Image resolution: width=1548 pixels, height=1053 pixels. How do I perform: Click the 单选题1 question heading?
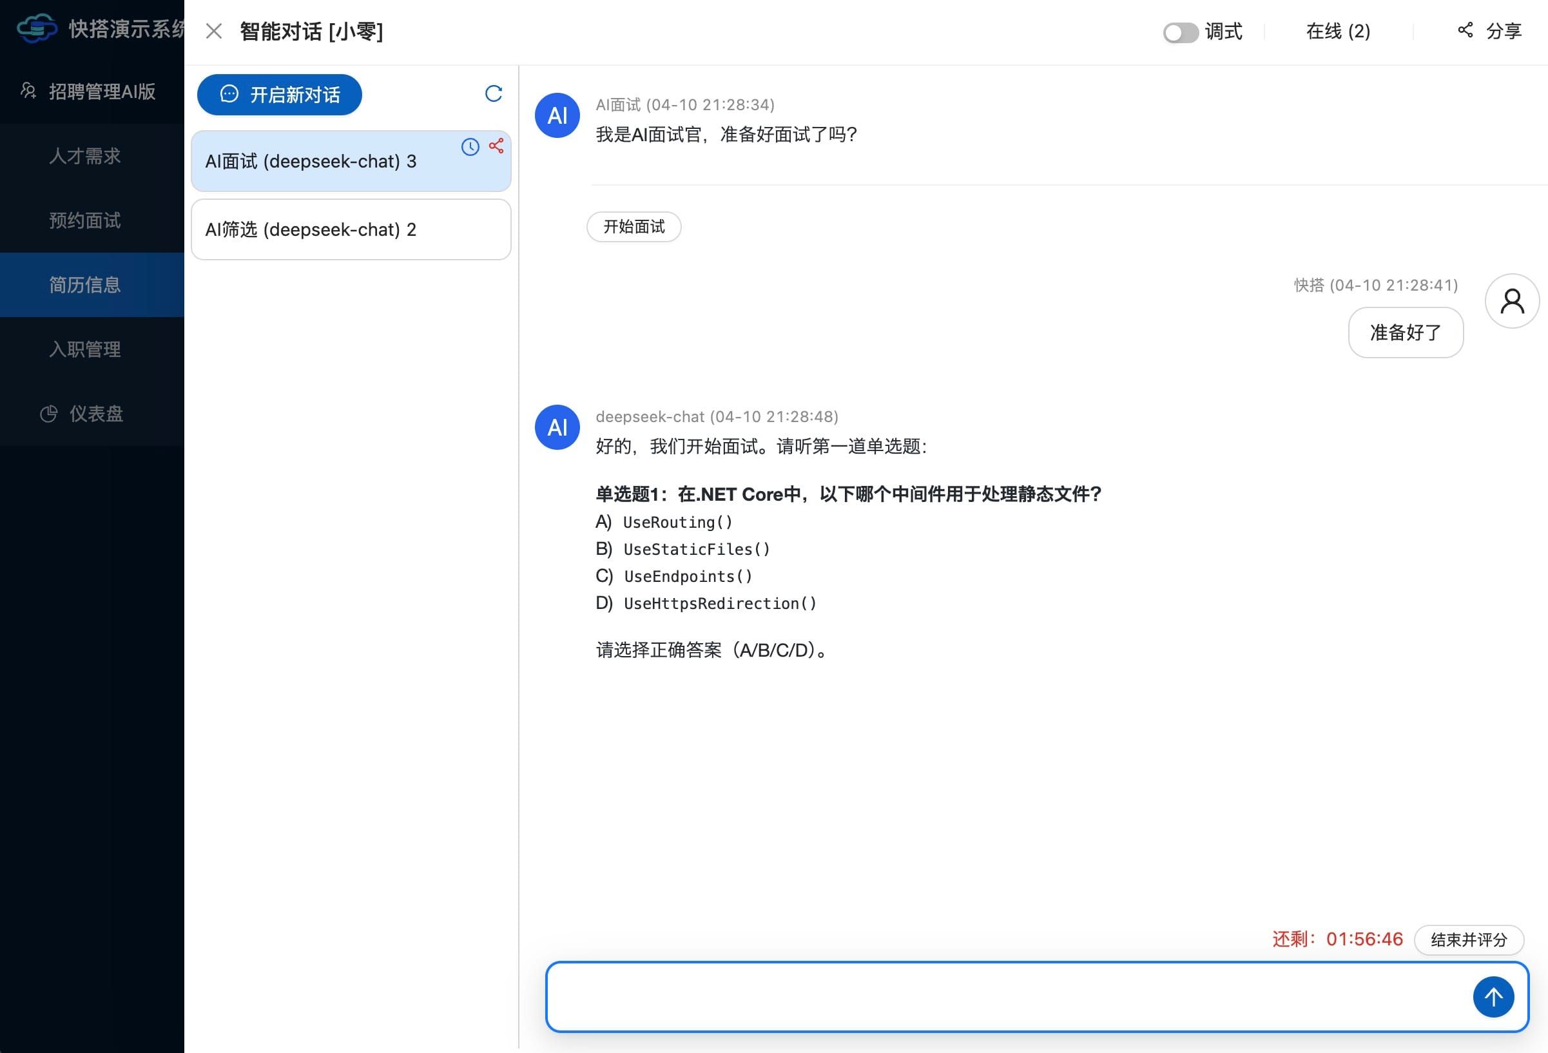coord(848,494)
